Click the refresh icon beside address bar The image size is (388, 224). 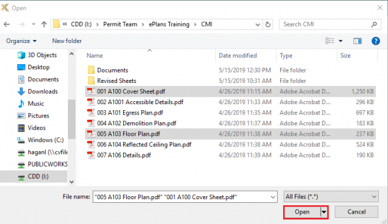coord(268,24)
